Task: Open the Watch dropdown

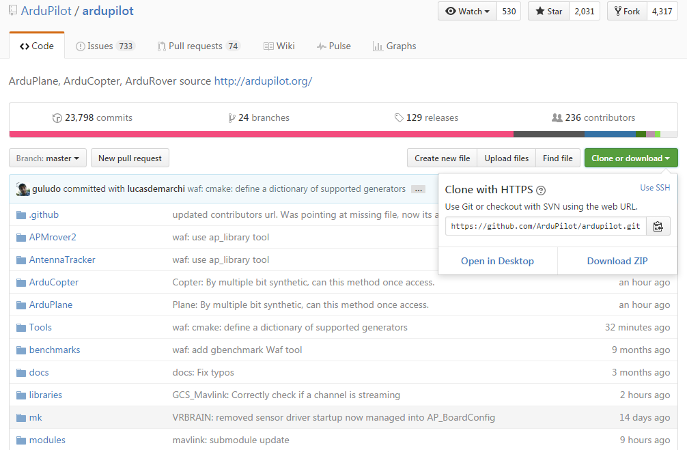Action: (468, 12)
